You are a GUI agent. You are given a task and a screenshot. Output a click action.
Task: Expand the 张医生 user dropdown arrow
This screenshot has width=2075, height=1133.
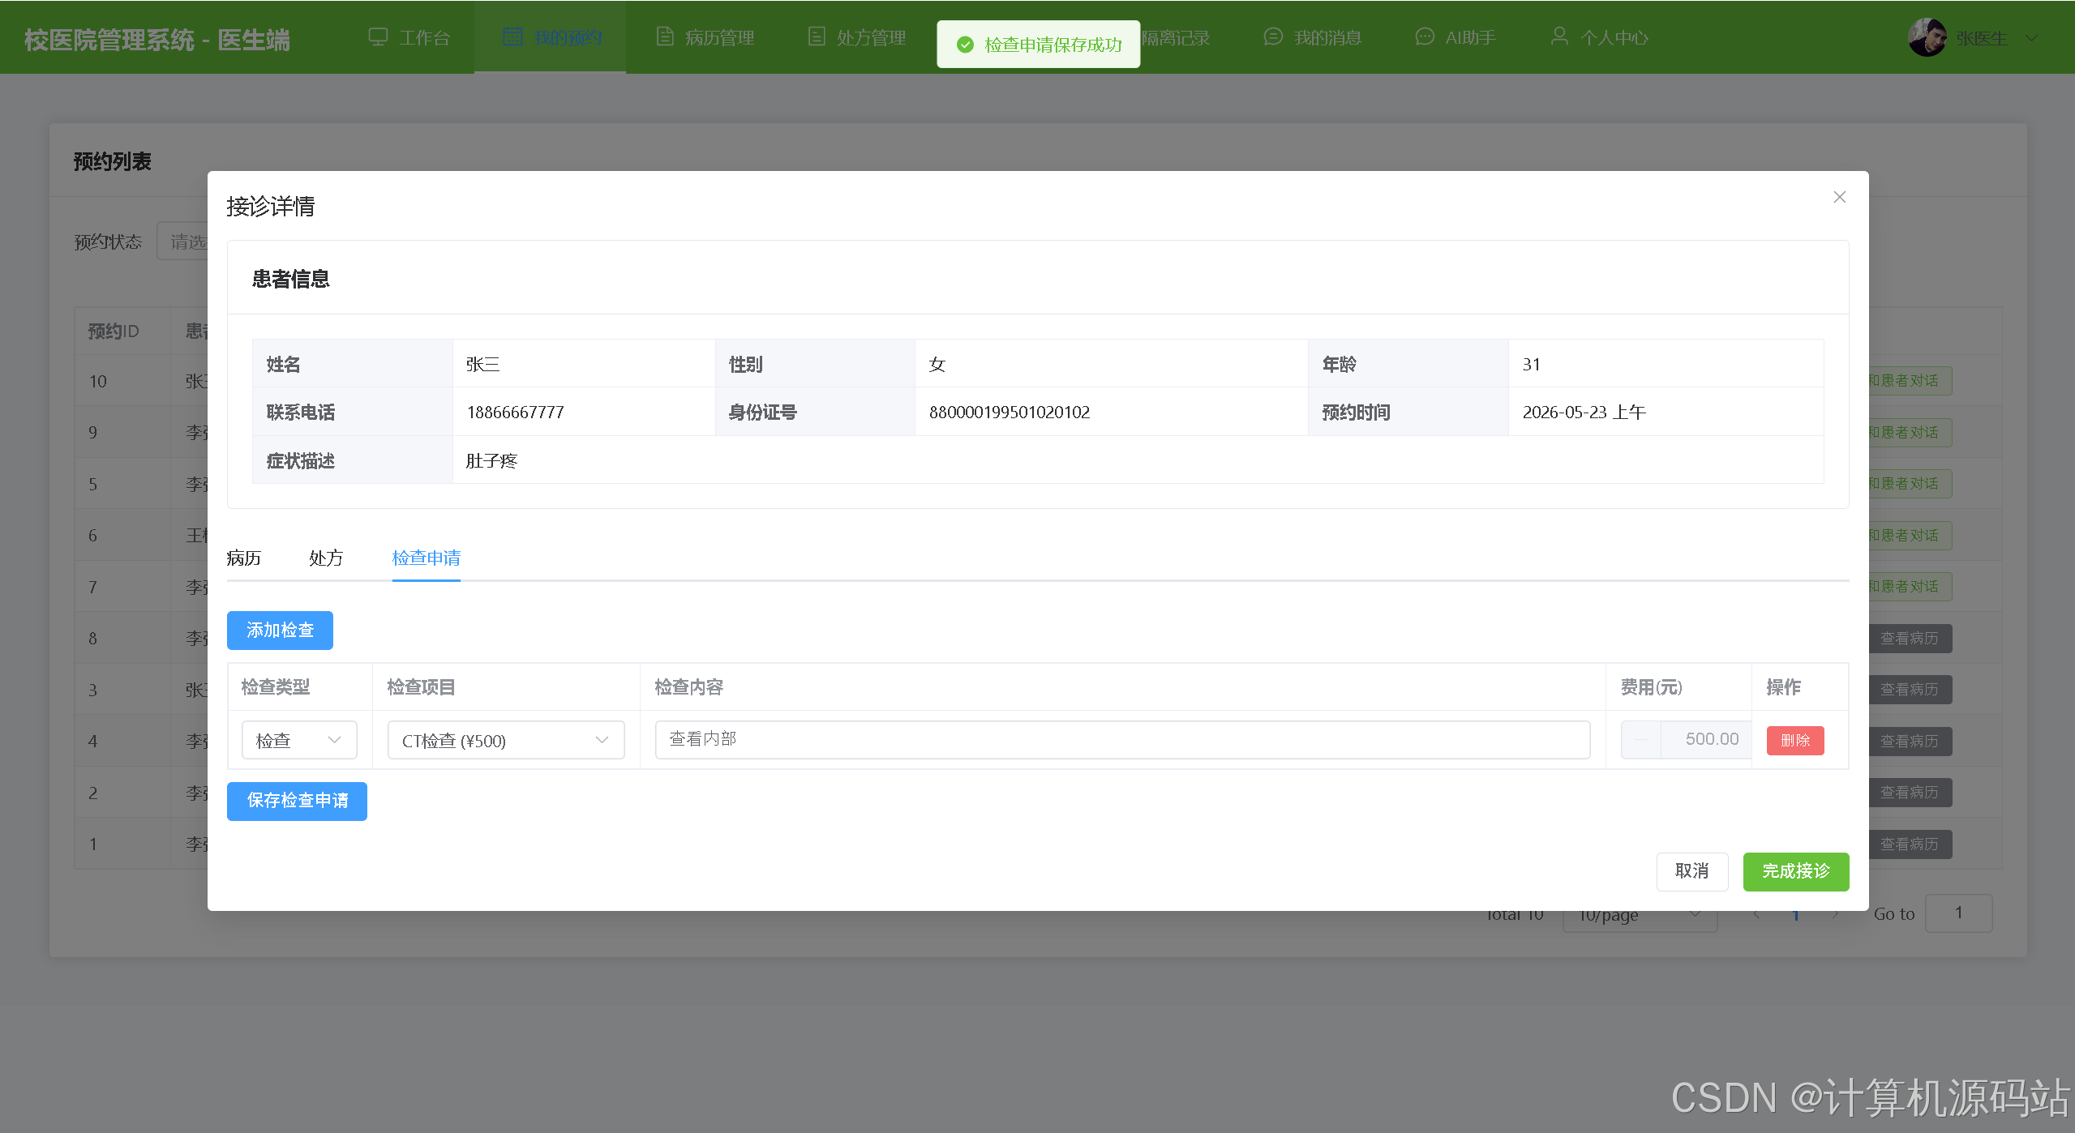2030,37
